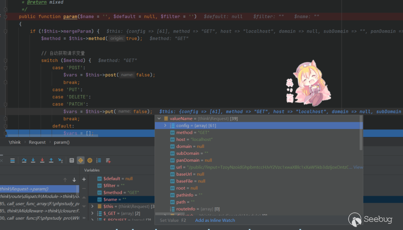Click the Step Over debugger icon
The image size is (403, 230).
(24, 160)
